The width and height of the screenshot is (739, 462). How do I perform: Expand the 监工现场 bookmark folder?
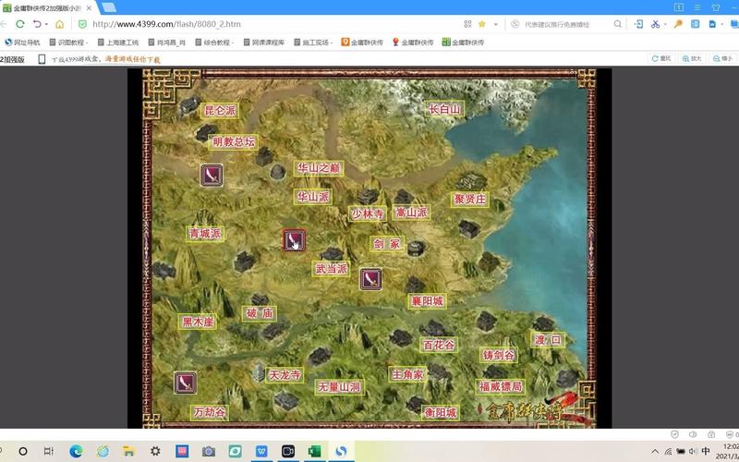pos(313,42)
